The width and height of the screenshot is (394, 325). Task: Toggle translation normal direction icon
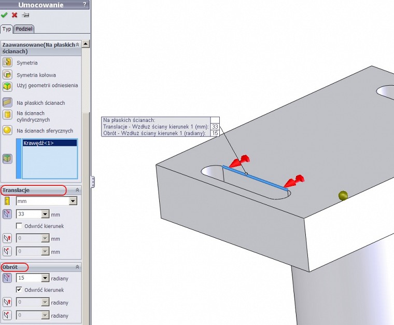pos(7,251)
